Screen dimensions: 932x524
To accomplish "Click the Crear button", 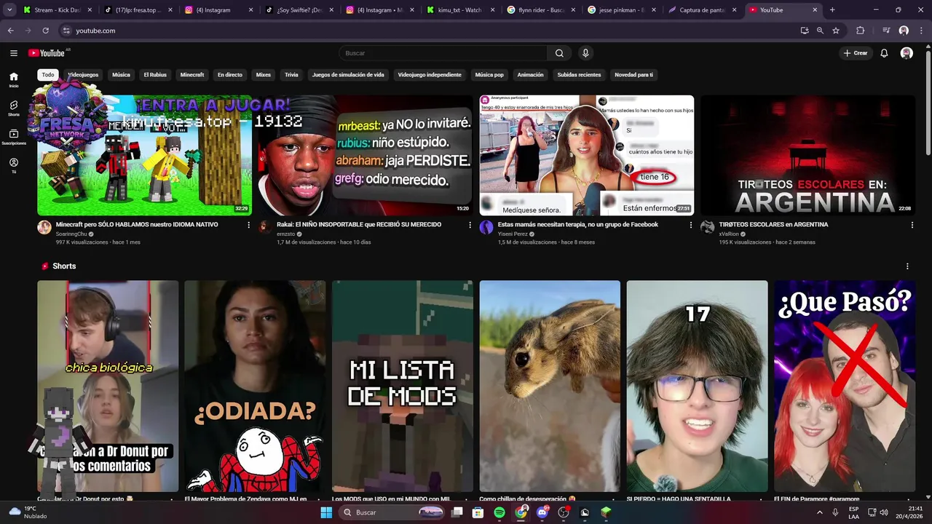I will 856,53.
